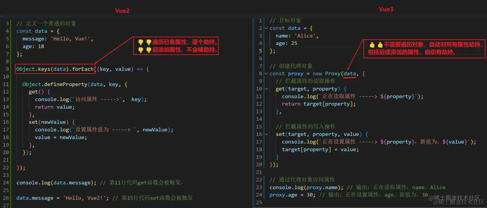Click '(key, value) => {' arrow function parameters
The image size is (487, 208).
click(x=123, y=69)
